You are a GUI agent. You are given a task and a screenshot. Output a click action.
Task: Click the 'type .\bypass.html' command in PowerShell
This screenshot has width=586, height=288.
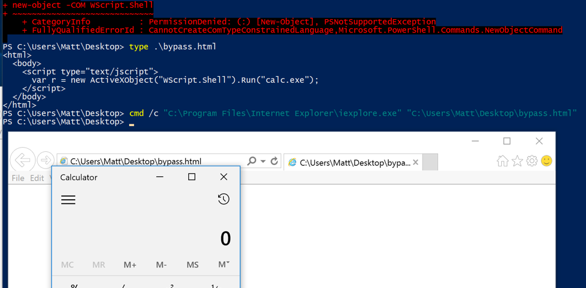tap(172, 47)
